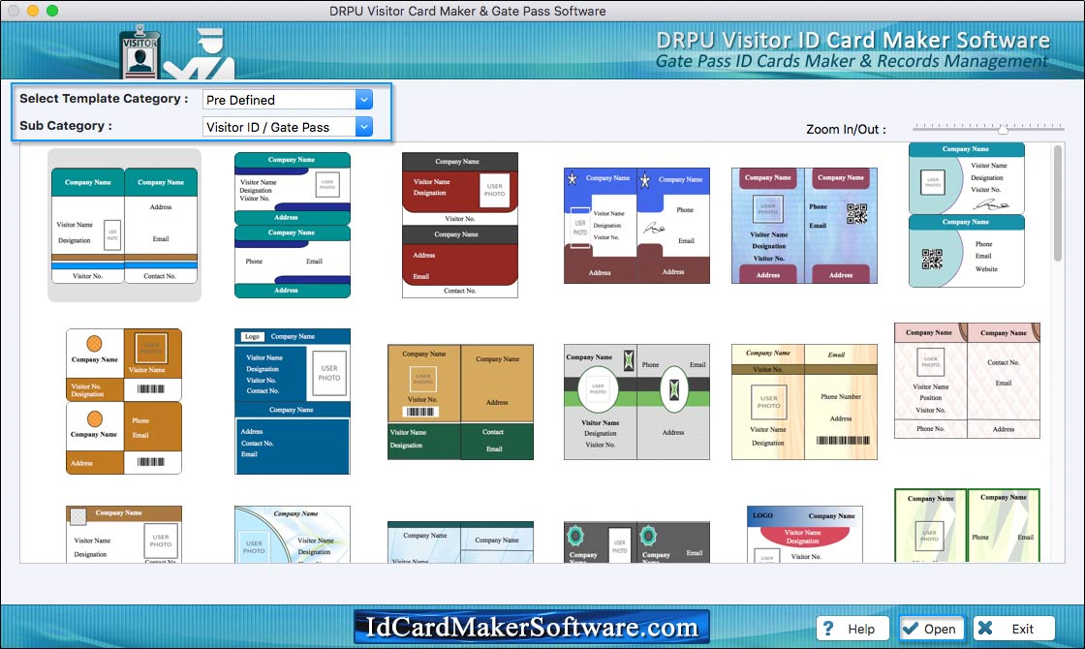Click the Open checkmark icon
Screen dimensions: 1085x649
pos(912,629)
